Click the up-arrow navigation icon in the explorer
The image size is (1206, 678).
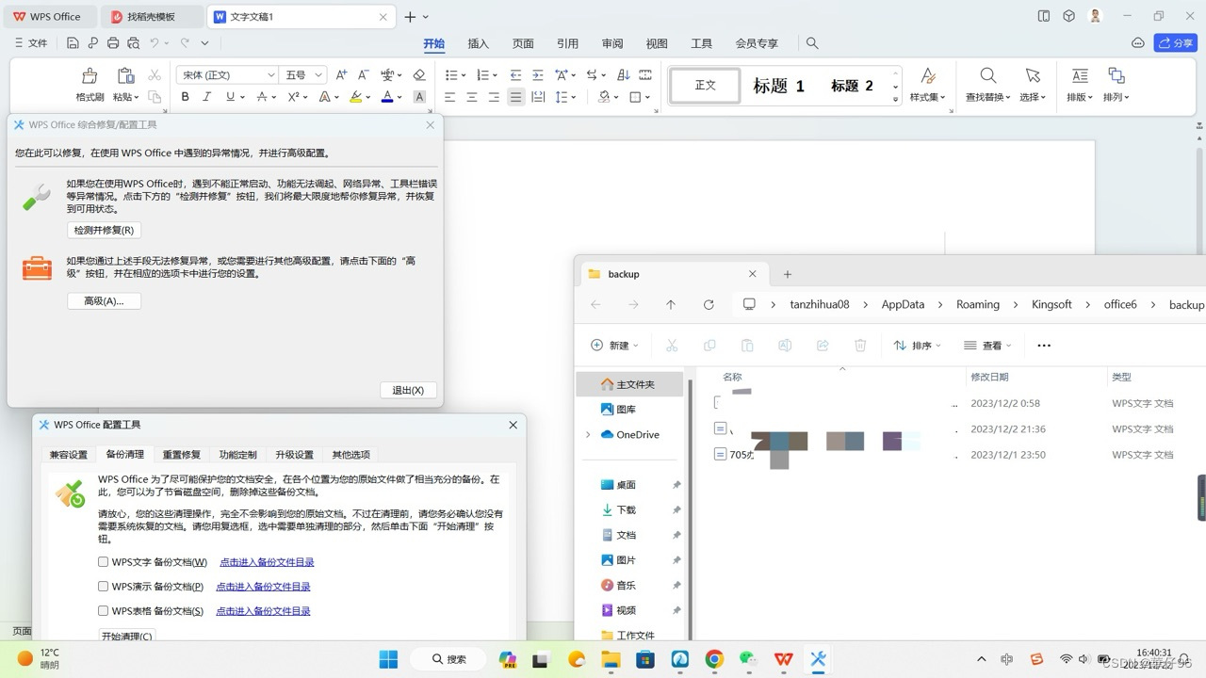coord(671,304)
